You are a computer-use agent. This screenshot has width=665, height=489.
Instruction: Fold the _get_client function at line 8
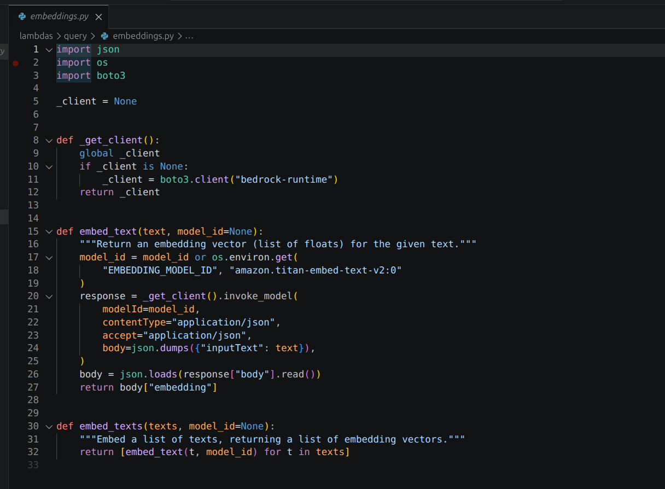pyautogui.click(x=49, y=141)
